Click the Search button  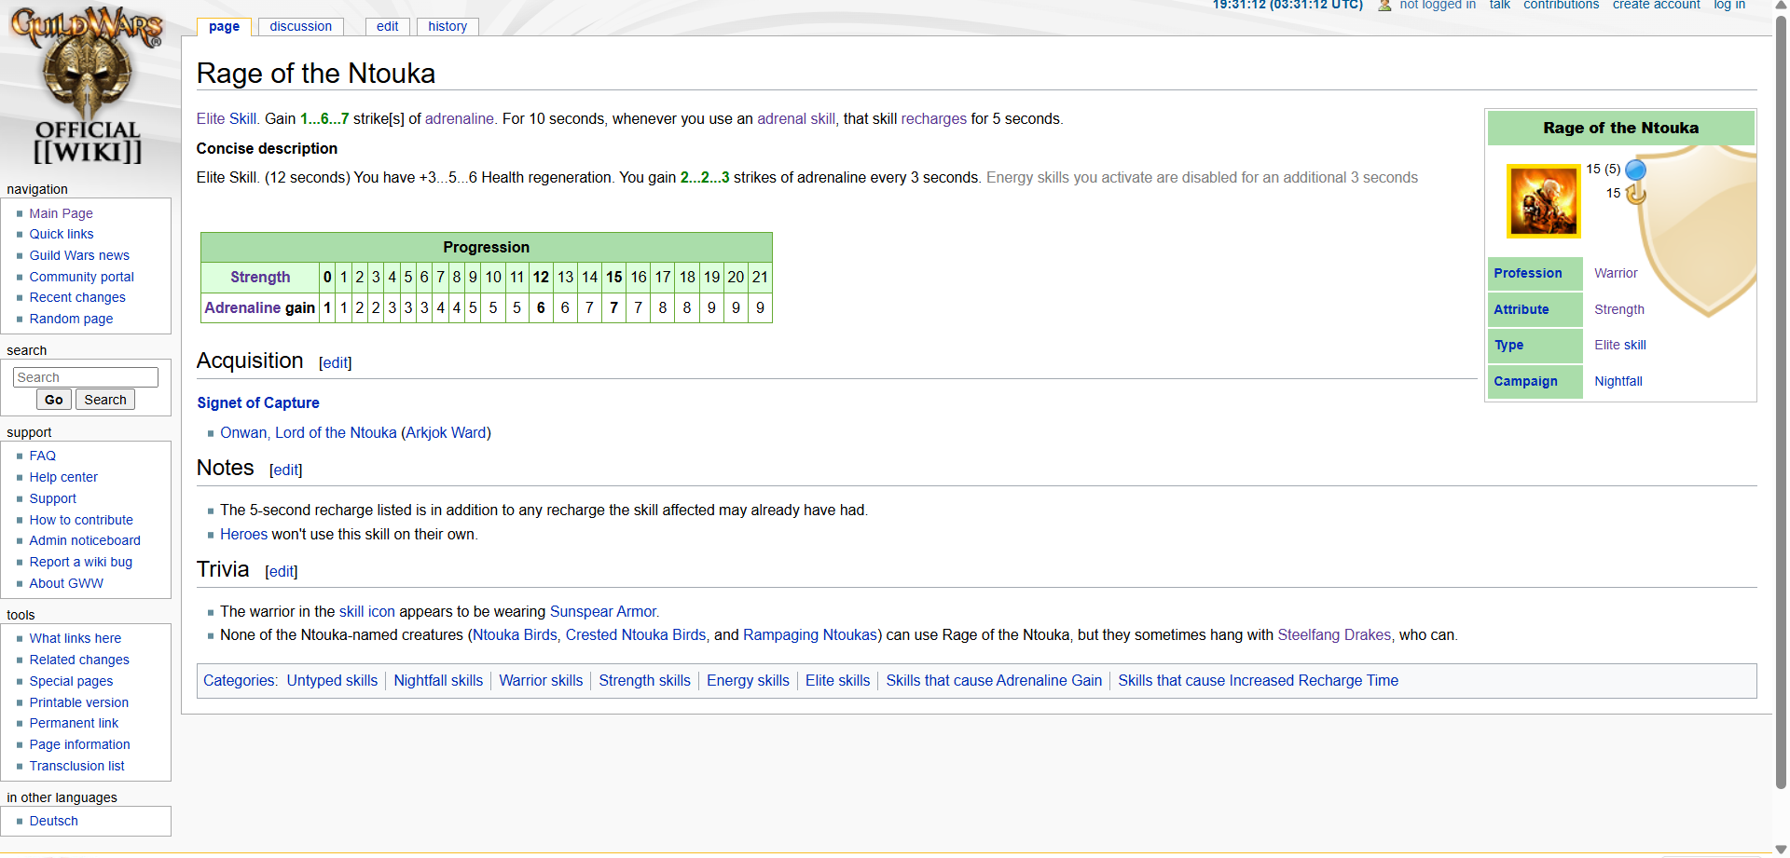(x=105, y=400)
